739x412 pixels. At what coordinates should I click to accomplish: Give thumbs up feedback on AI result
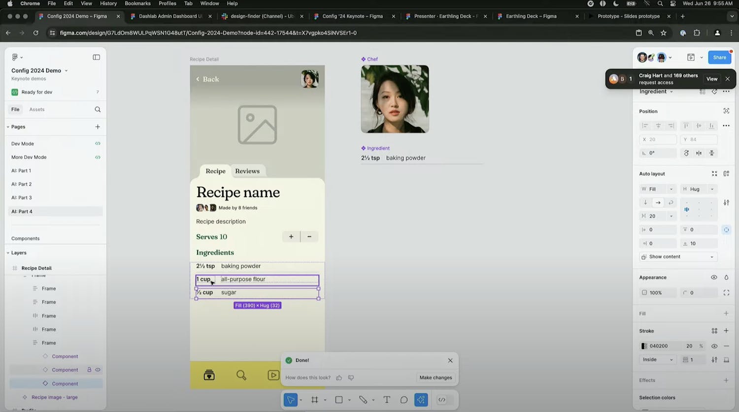coord(339,378)
